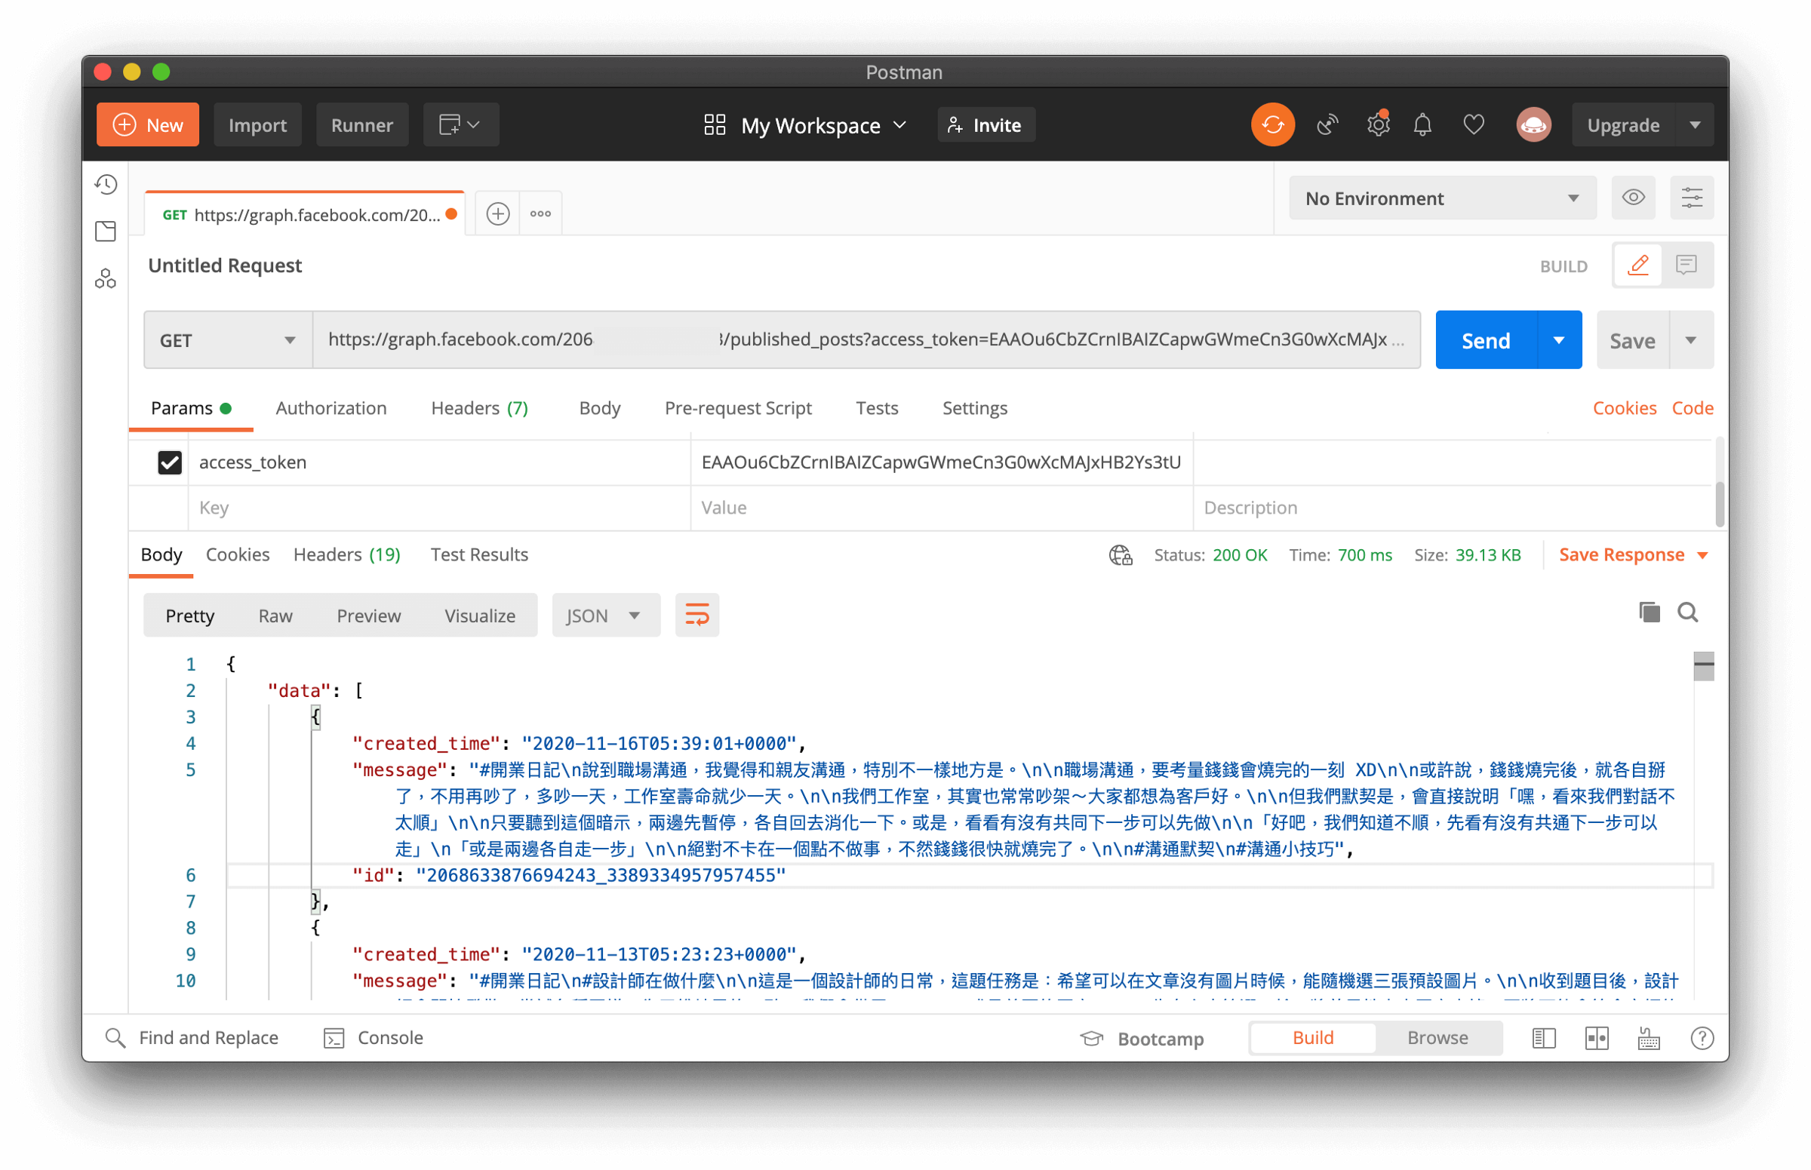Expand the Save button dropdown arrow
This screenshot has height=1170, width=1811.
1690,340
